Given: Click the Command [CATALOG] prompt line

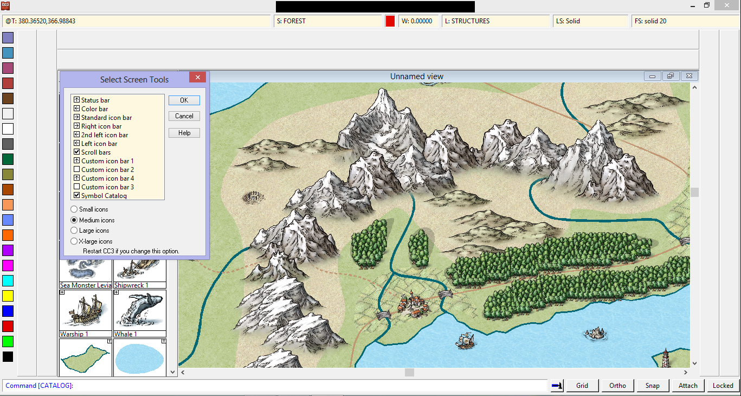Looking at the screenshot, I should (x=275, y=386).
